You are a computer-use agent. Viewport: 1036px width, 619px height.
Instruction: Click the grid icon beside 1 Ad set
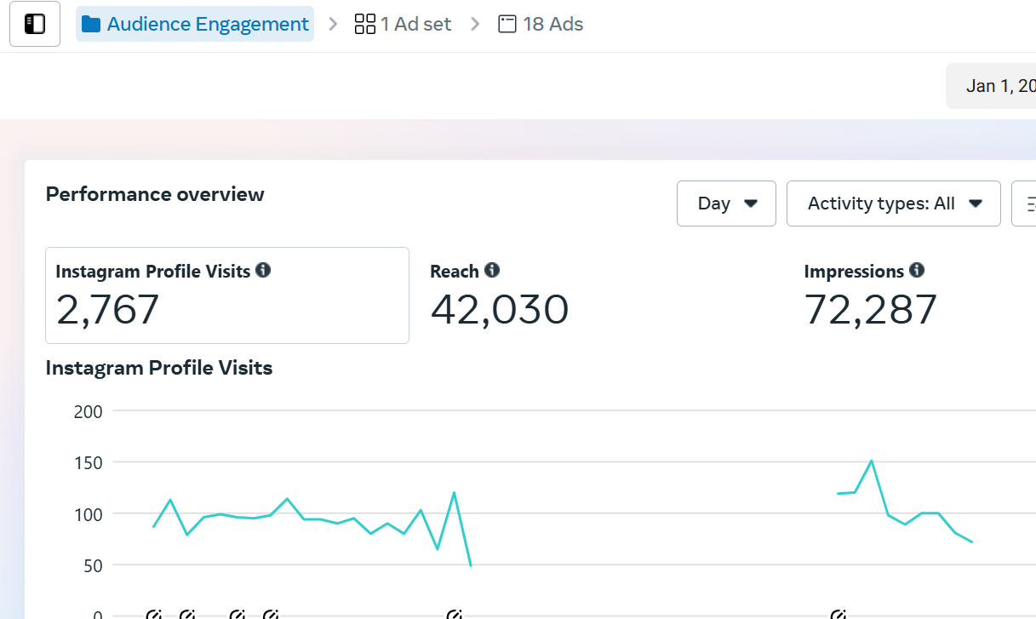point(364,24)
